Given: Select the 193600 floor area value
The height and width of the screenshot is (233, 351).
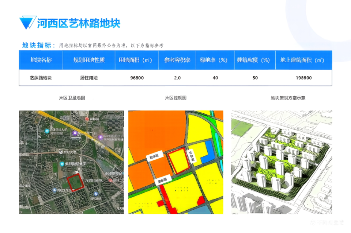Looking at the screenshot, I should coord(303,78).
